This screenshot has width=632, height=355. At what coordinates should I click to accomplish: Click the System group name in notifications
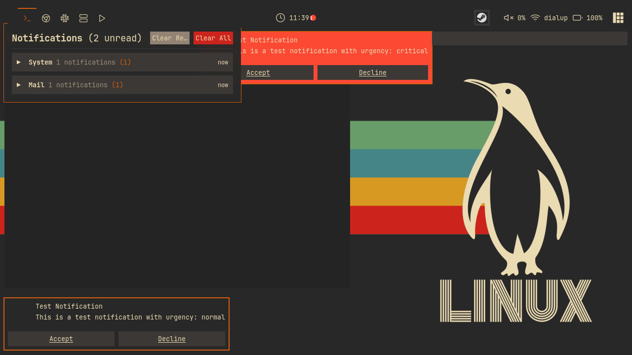(40, 62)
